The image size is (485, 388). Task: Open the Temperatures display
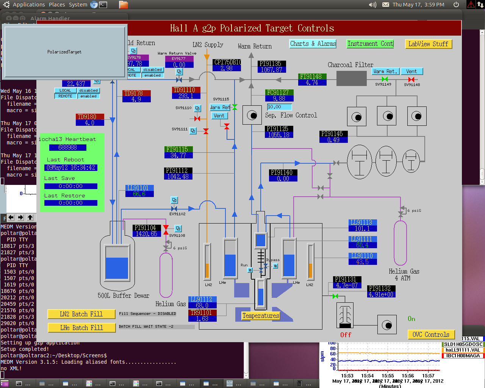pyautogui.click(x=261, y=316)
